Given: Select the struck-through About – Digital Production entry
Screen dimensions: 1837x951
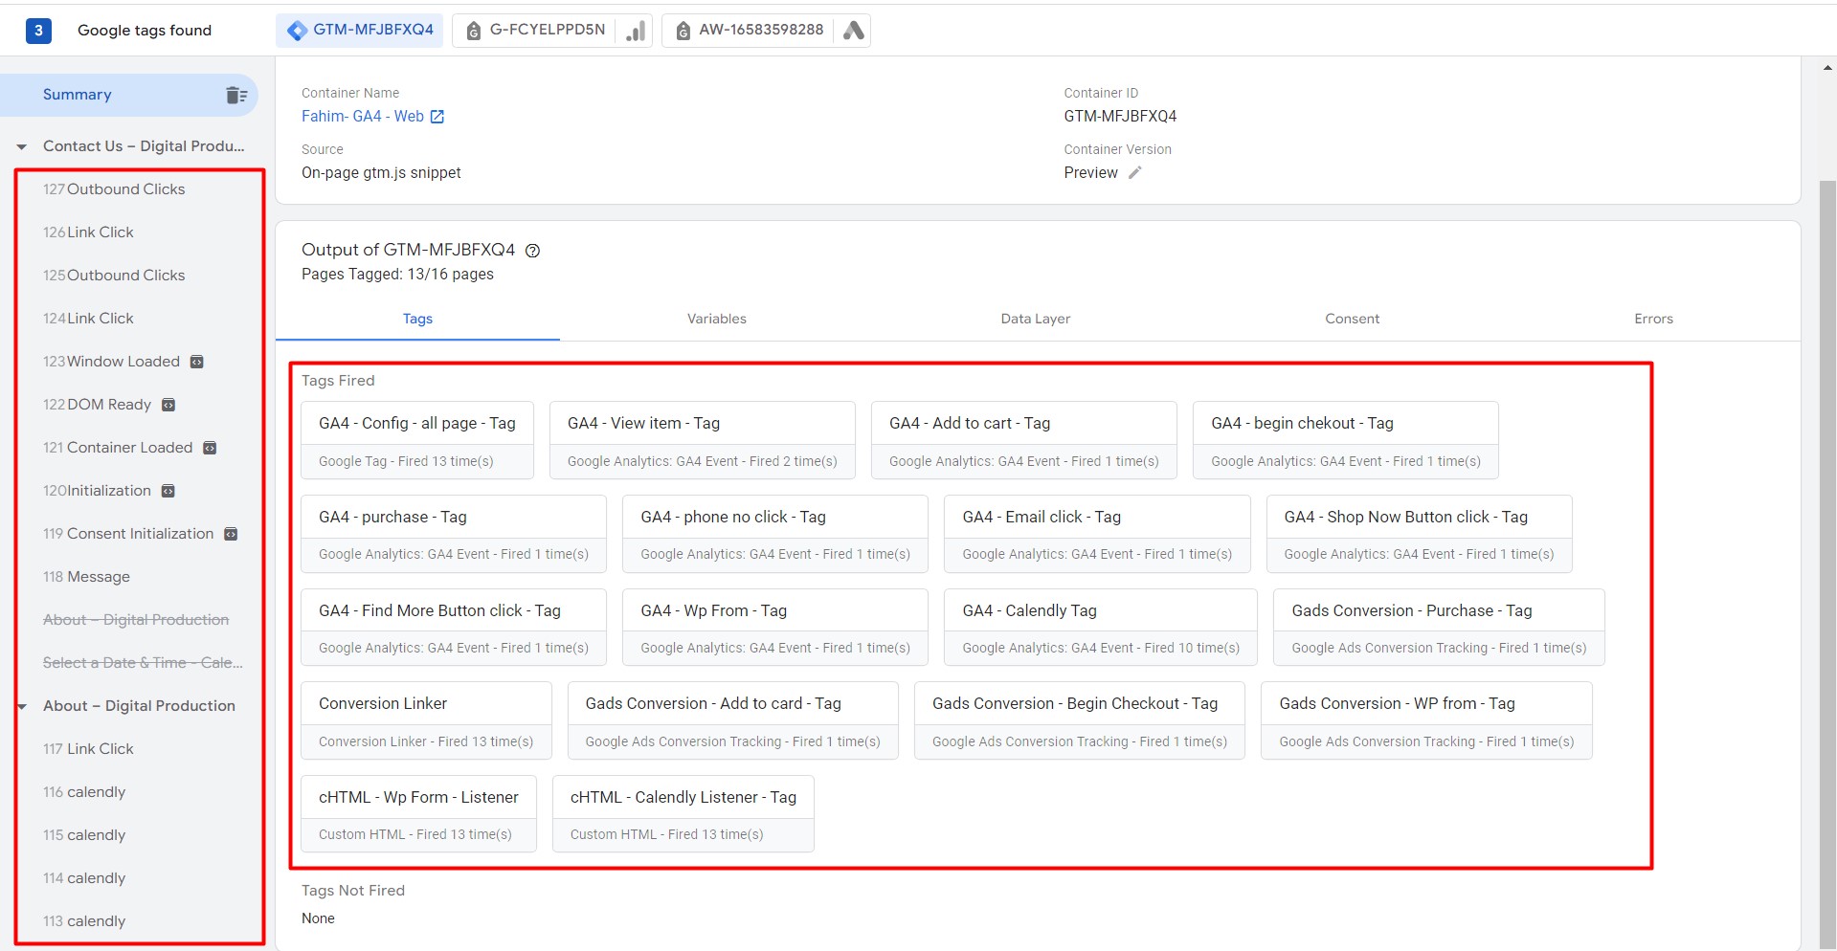Looking at the screenshot, I should click(136, 620).
